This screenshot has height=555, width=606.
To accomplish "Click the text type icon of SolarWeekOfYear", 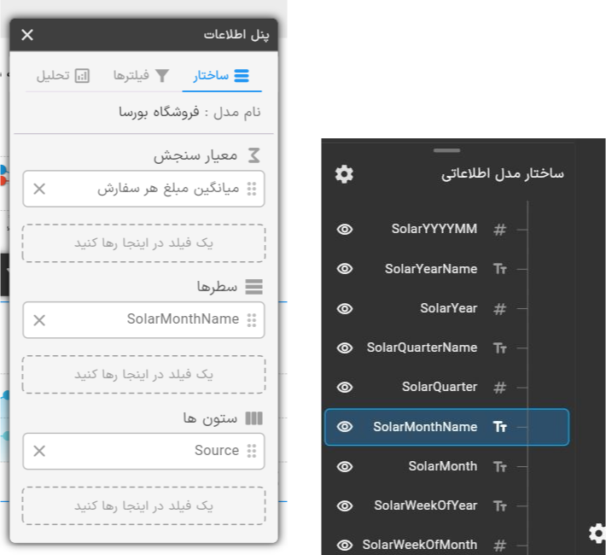I will click(499, 506).
